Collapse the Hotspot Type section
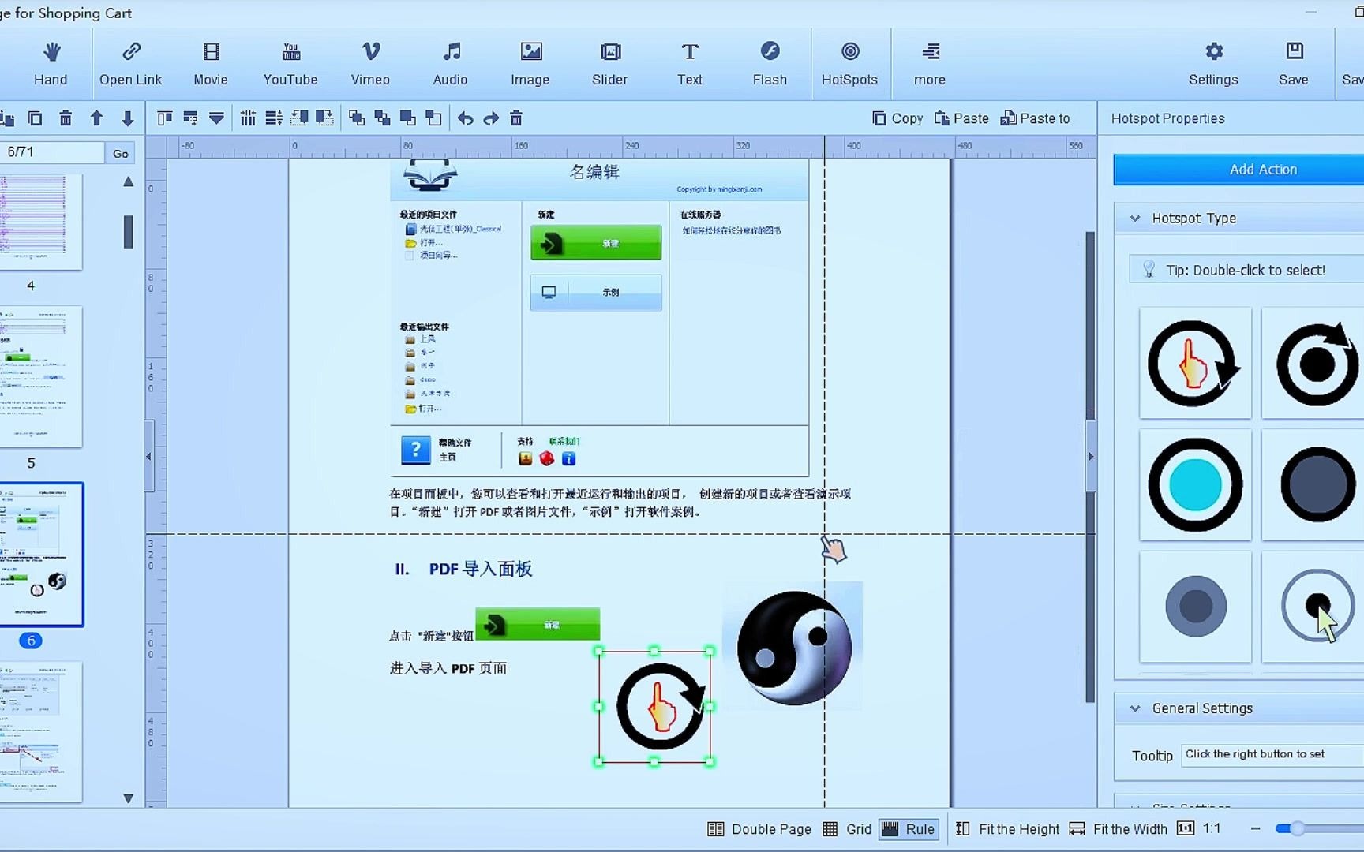The width and height of the screenshot is (1364, 852). coord(1136,218)
